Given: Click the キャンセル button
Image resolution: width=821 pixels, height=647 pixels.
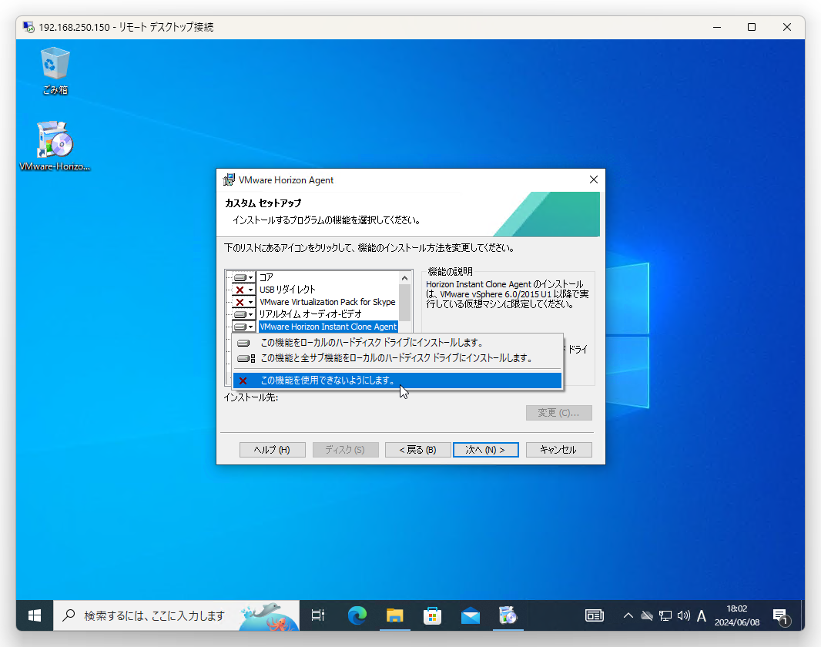Looking at the screenshot, I should pos(558,450).
